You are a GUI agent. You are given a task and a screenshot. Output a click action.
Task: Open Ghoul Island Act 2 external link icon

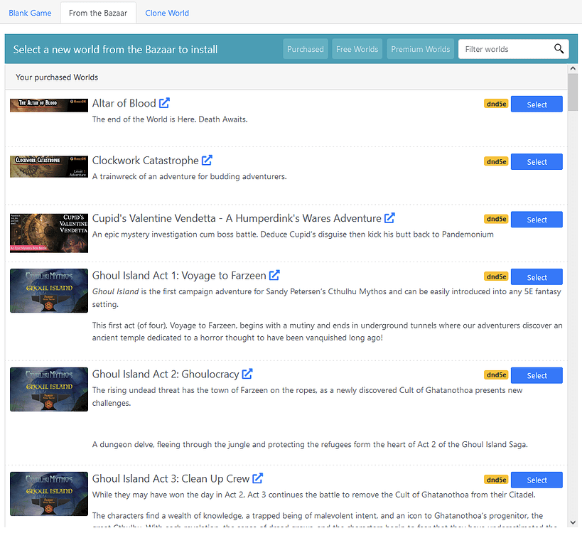(247, 373)
